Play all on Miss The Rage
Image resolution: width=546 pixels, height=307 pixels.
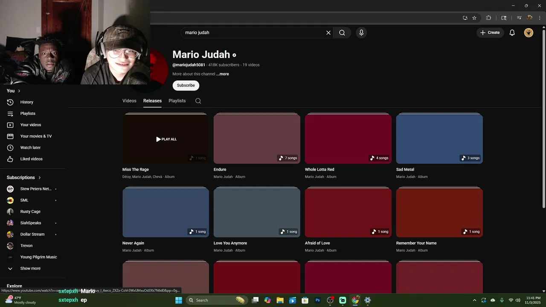(166, 139)
